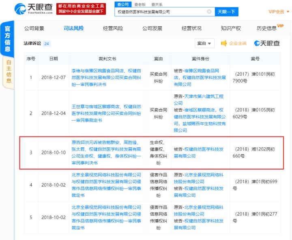The height and width of the screenshot is (240, 292).
Task: Click the 企业主说 link
Action: pos(238,43)
